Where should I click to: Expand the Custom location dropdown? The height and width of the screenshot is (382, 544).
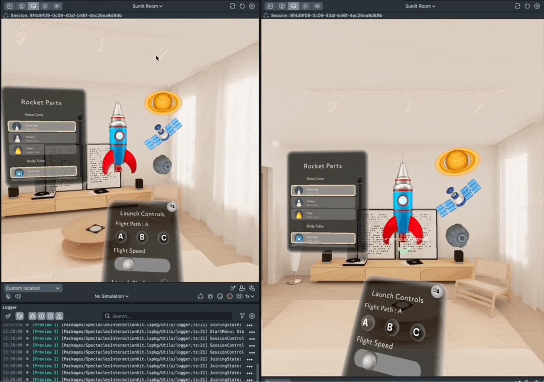coord(33,288)
